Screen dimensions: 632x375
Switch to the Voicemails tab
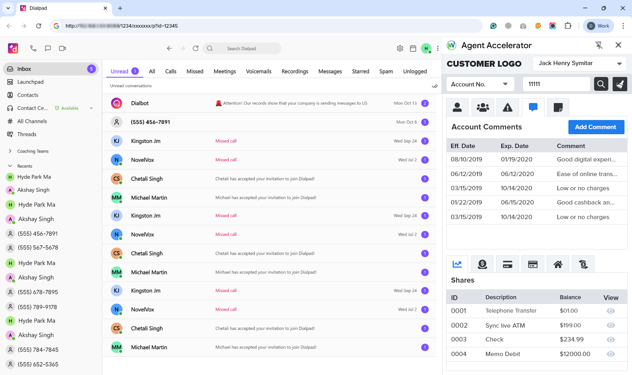click(259, 71)
